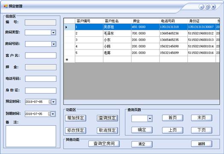Open the 房间类型 dropdown
The width and height of the screenshot is (224, 154).
tap(53, 32)
